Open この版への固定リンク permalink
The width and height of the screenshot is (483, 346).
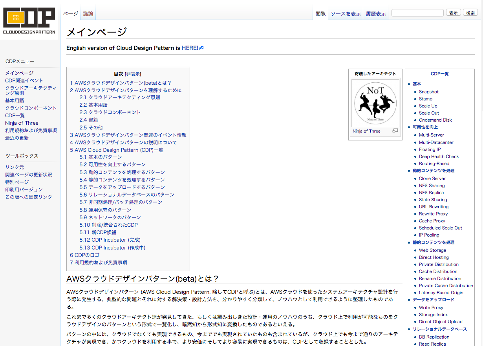29,197
